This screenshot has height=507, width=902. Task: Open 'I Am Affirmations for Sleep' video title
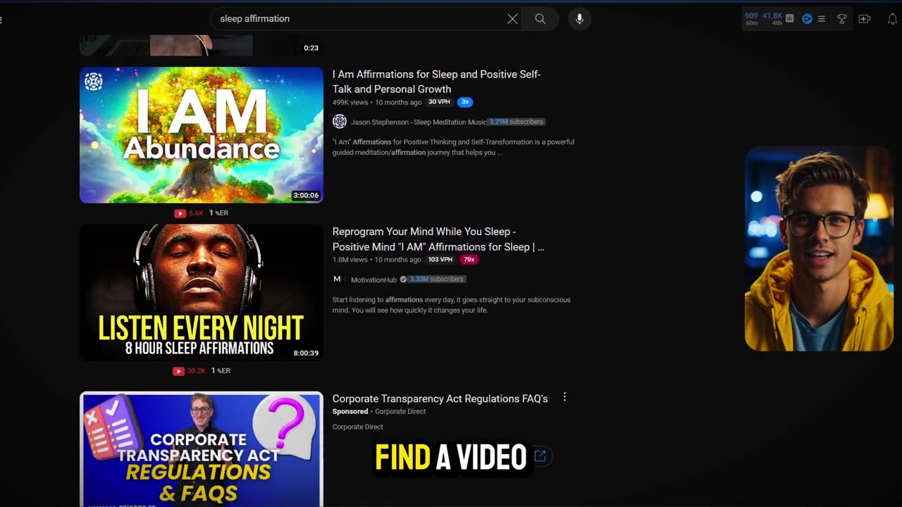(x=437, y=82)
